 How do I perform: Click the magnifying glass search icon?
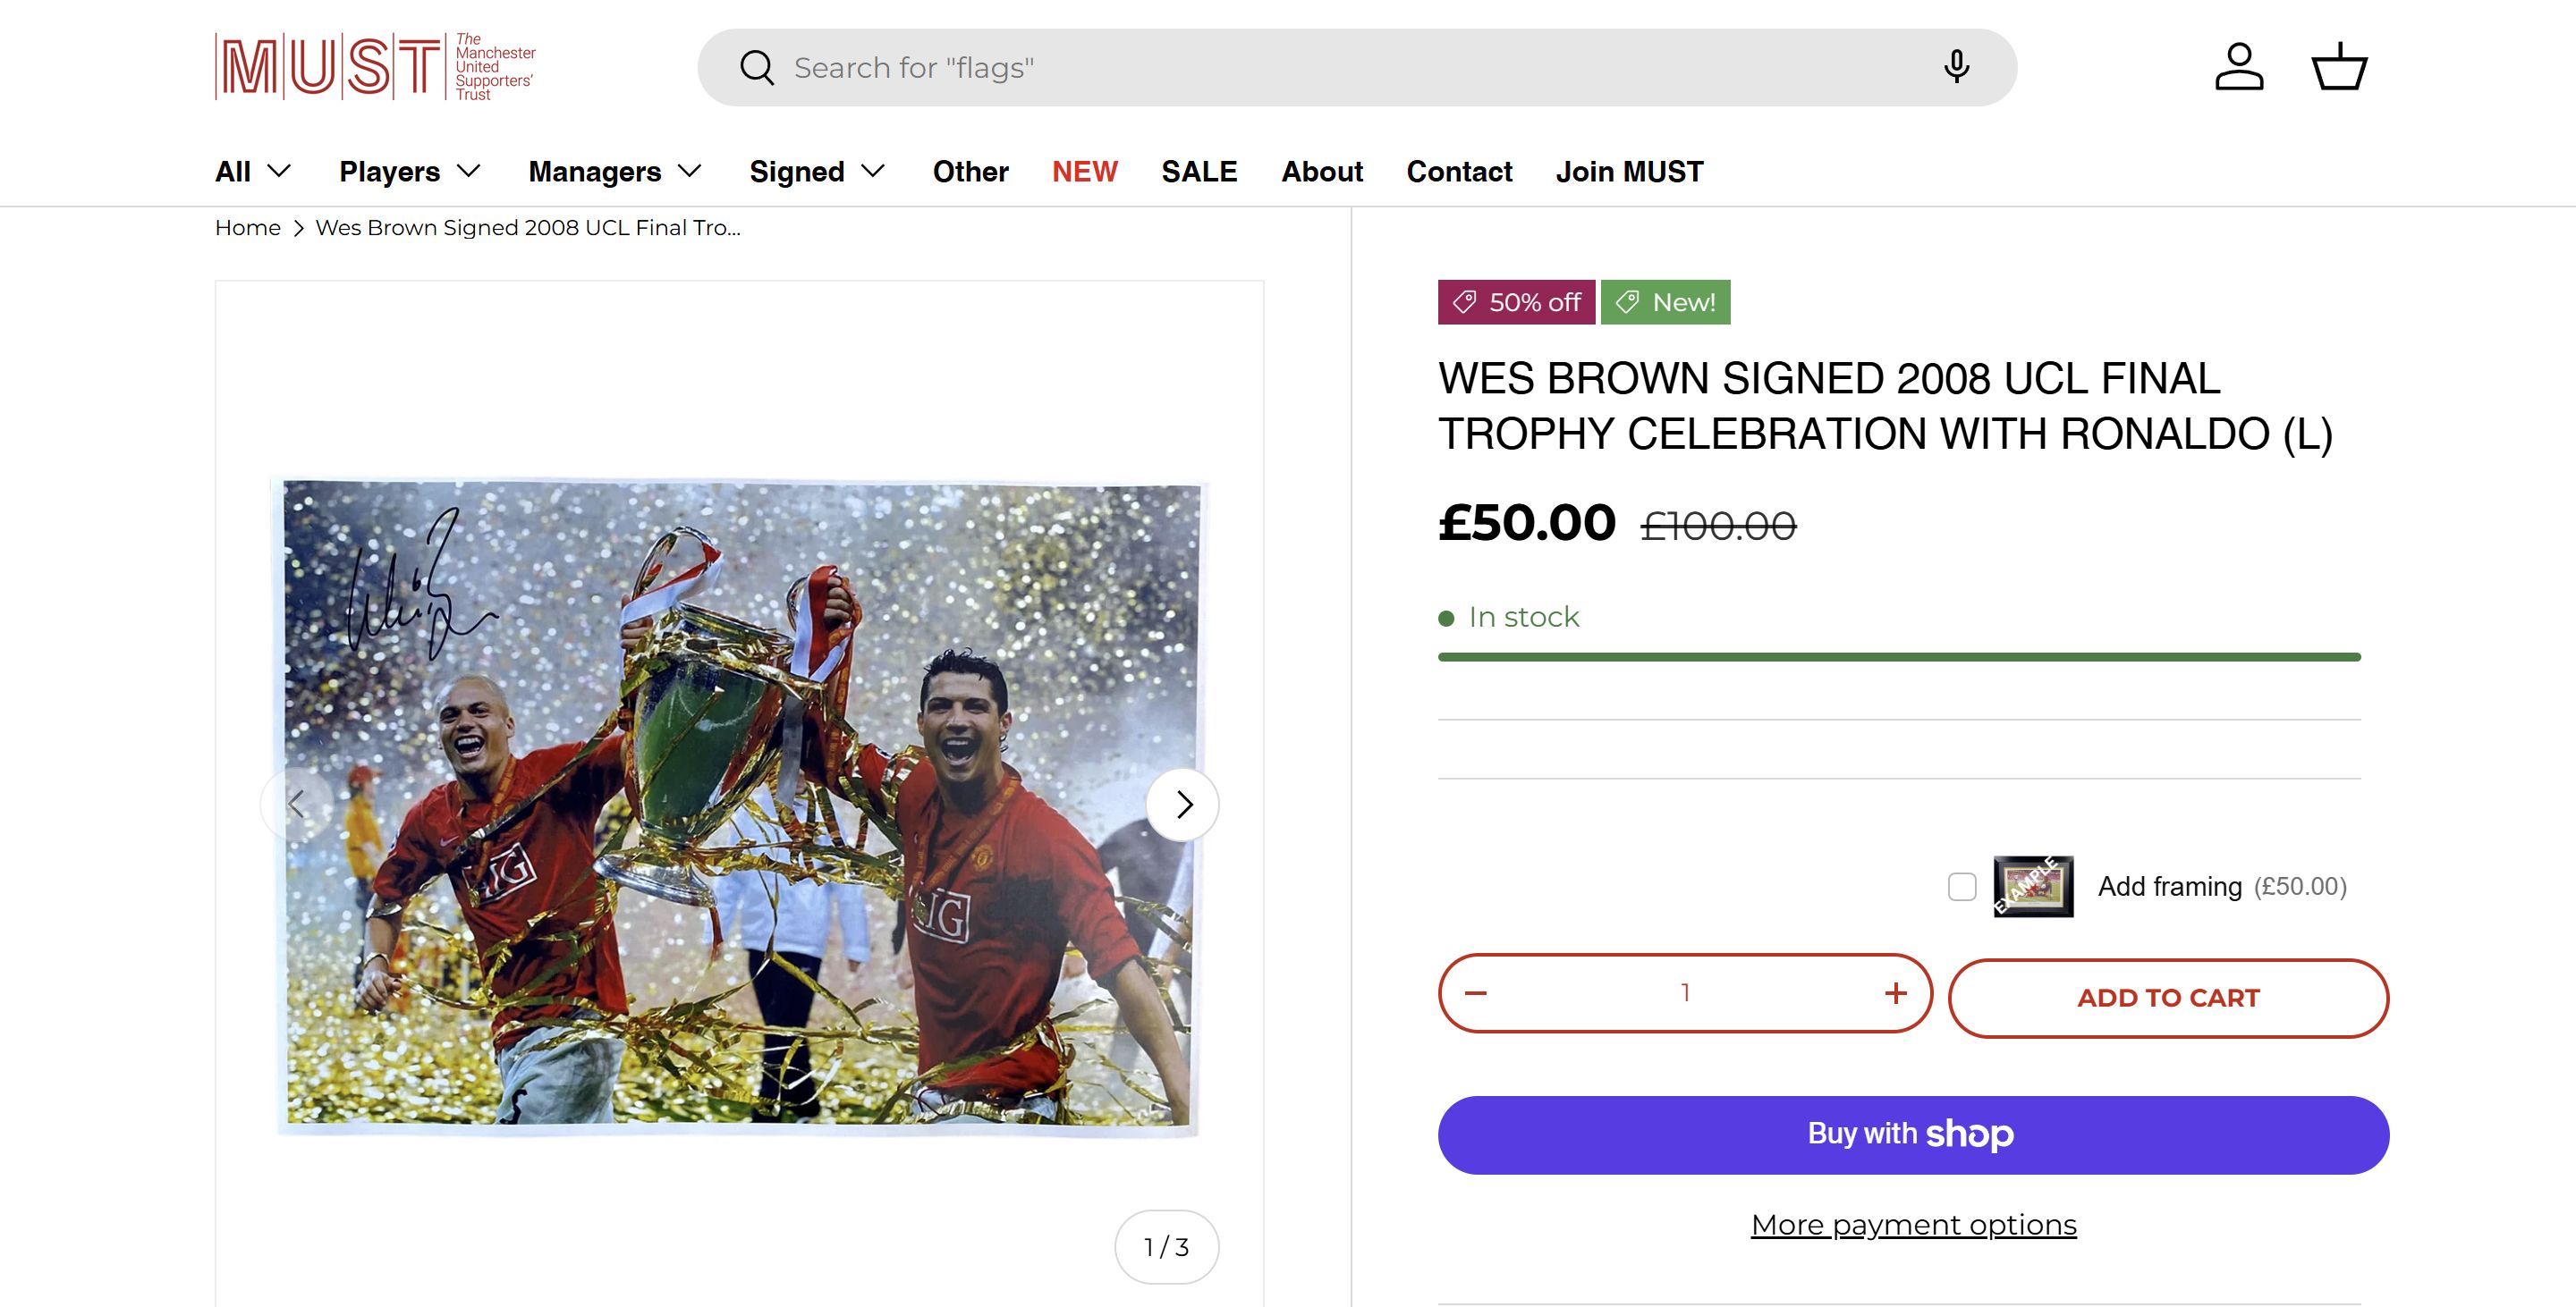pyautogui.click(x=757, y=68)
